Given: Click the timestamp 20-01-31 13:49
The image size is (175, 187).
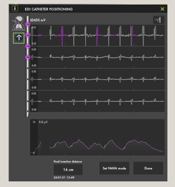Looking at the screenshot, I should click(x=64, y=177).
